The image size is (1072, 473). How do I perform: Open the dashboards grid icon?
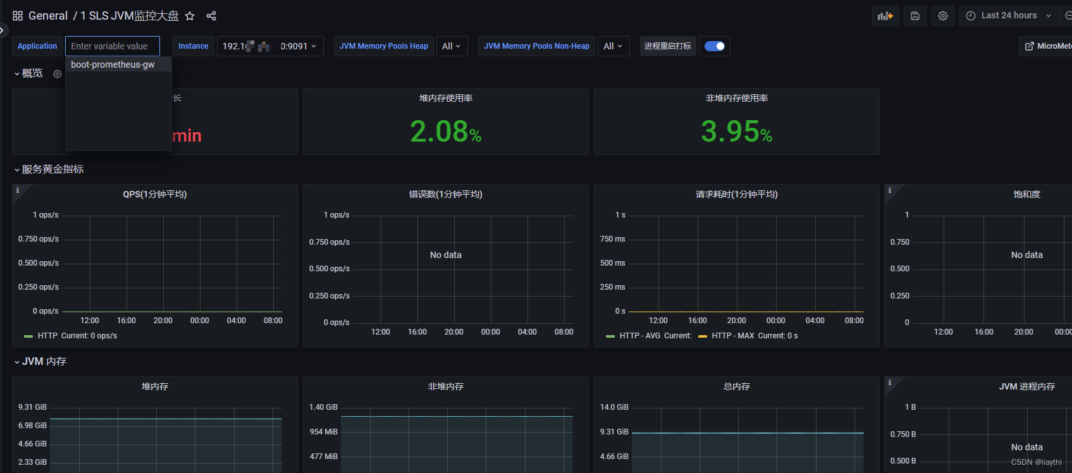[18, 16]
